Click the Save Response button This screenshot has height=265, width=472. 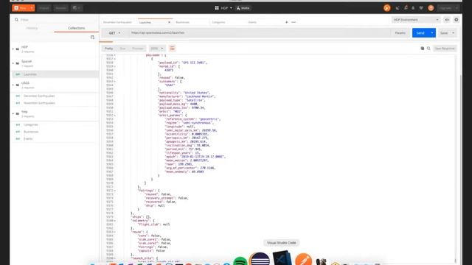tap(445, 49)
